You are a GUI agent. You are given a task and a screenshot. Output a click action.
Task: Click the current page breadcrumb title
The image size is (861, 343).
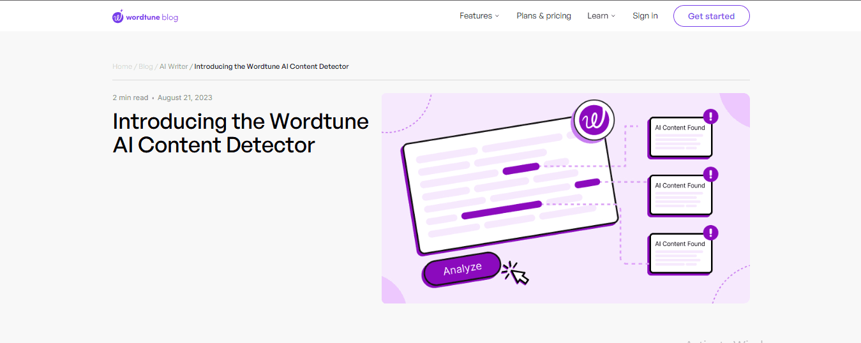pos(271,66)
